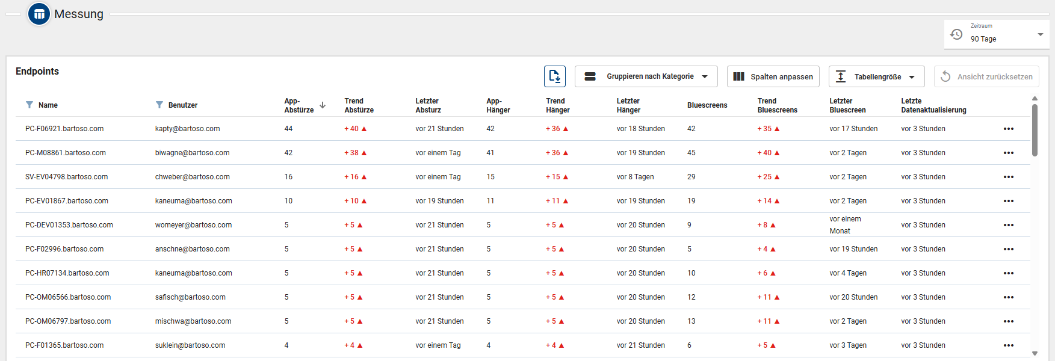Expand the Zeitraum 90 Tage dropdown
The width and height of the screenshot is (1055, 361).
coord(1039,35)
